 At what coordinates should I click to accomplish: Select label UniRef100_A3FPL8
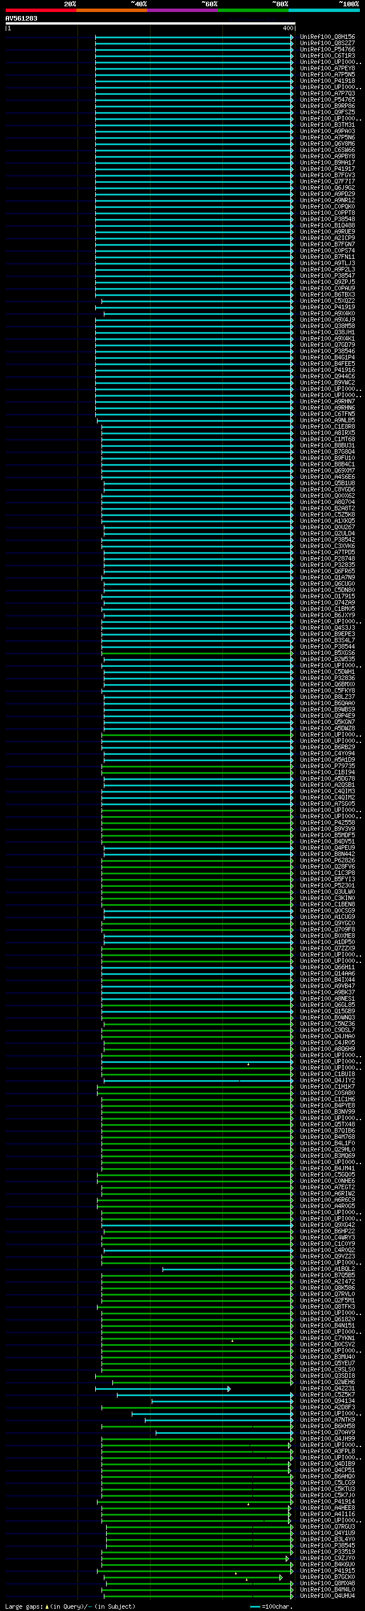coord(327,1452)
